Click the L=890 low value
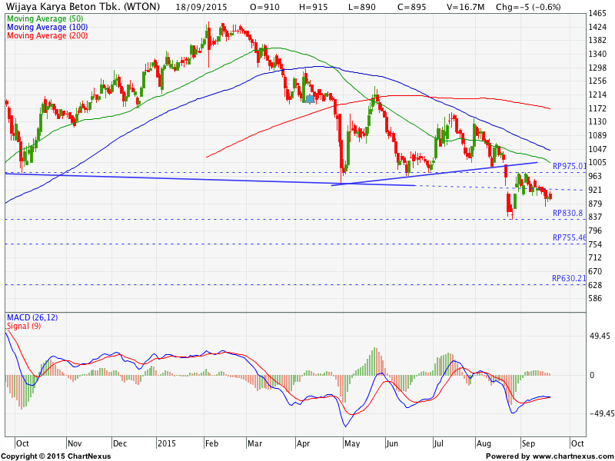This screenshot has width=615, height=461. (361, 7)
